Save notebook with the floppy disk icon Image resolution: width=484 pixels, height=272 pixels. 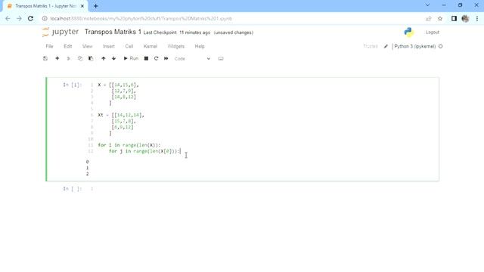(x=45, y=58)
